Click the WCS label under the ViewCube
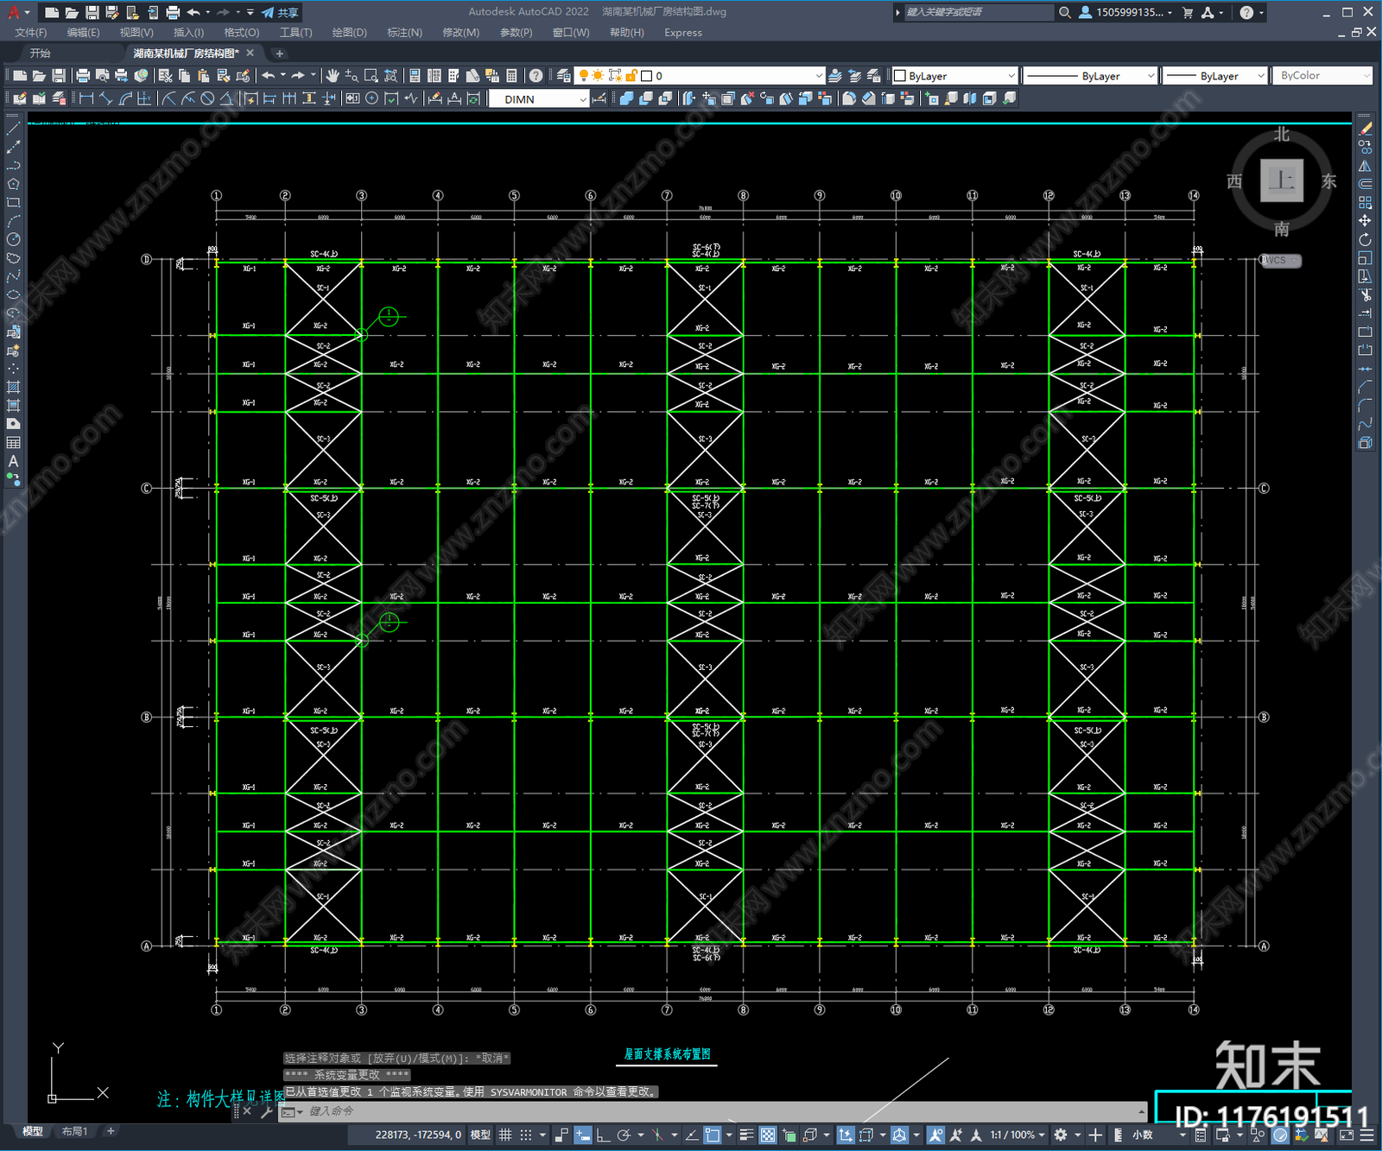The height and width of the screenshot is (1151, 1382). (x=1280, y=260)
